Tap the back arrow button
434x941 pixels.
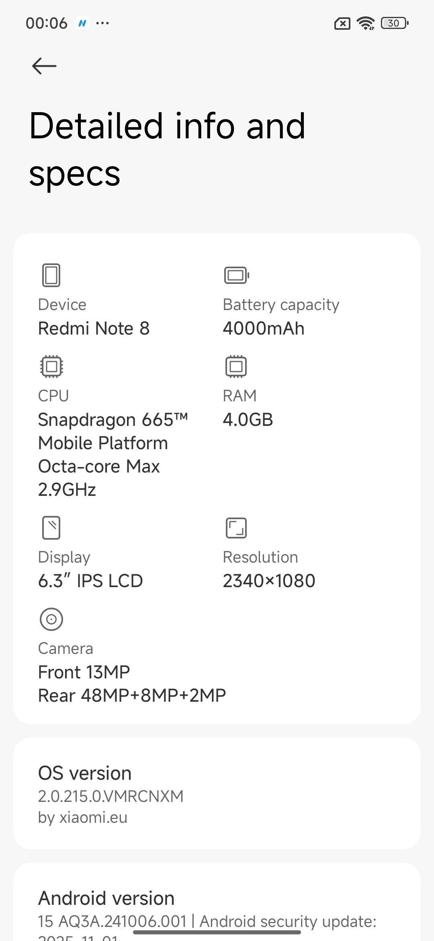pos(44,66)
